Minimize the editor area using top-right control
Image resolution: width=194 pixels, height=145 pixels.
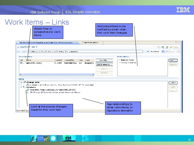point(176,42)
